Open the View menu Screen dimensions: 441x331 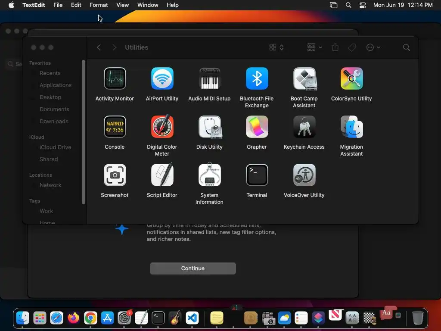point(123,5)
